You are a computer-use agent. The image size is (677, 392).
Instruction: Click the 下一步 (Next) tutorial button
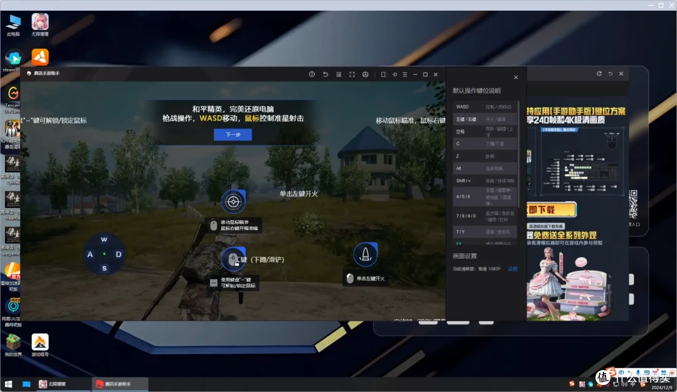tap(233, 134)
